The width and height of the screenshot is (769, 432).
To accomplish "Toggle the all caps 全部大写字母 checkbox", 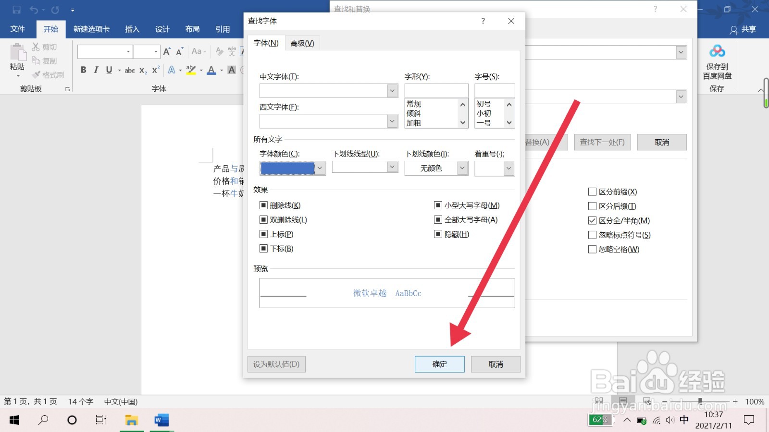I will coord(438,220).
